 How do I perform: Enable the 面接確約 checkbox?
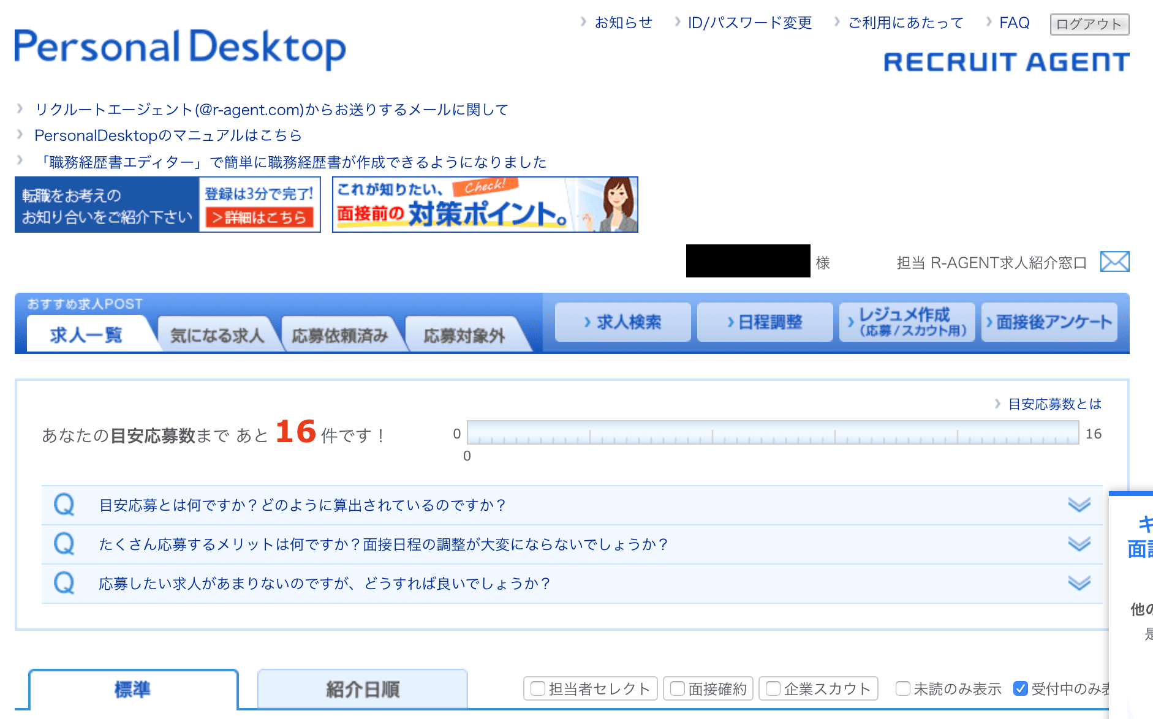coord(677,688)
